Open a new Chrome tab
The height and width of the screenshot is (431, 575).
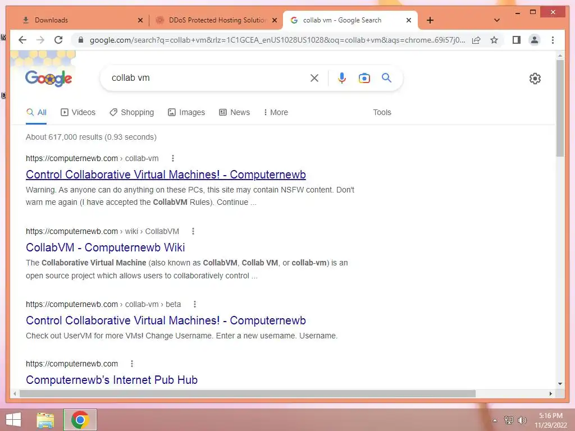point(430,20)
